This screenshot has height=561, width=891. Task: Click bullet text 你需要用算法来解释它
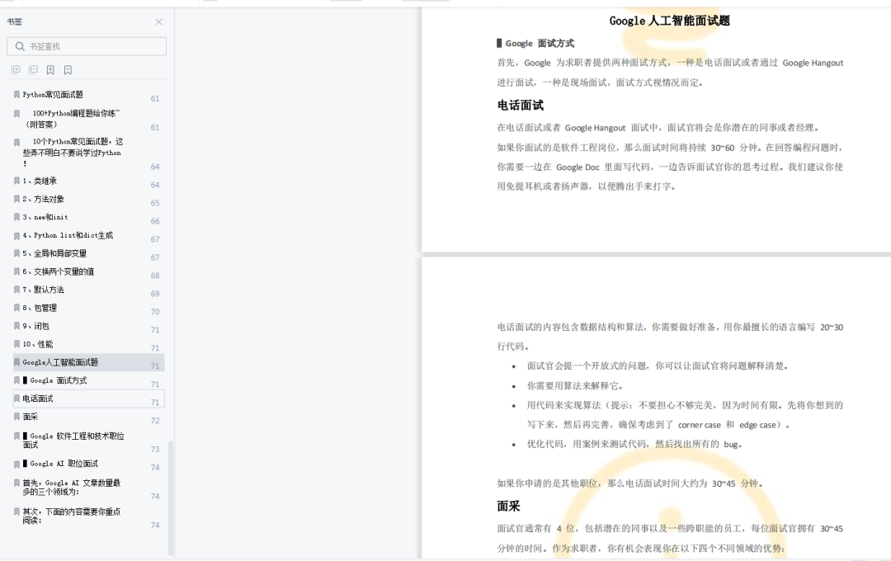click(x=575, y=386)
